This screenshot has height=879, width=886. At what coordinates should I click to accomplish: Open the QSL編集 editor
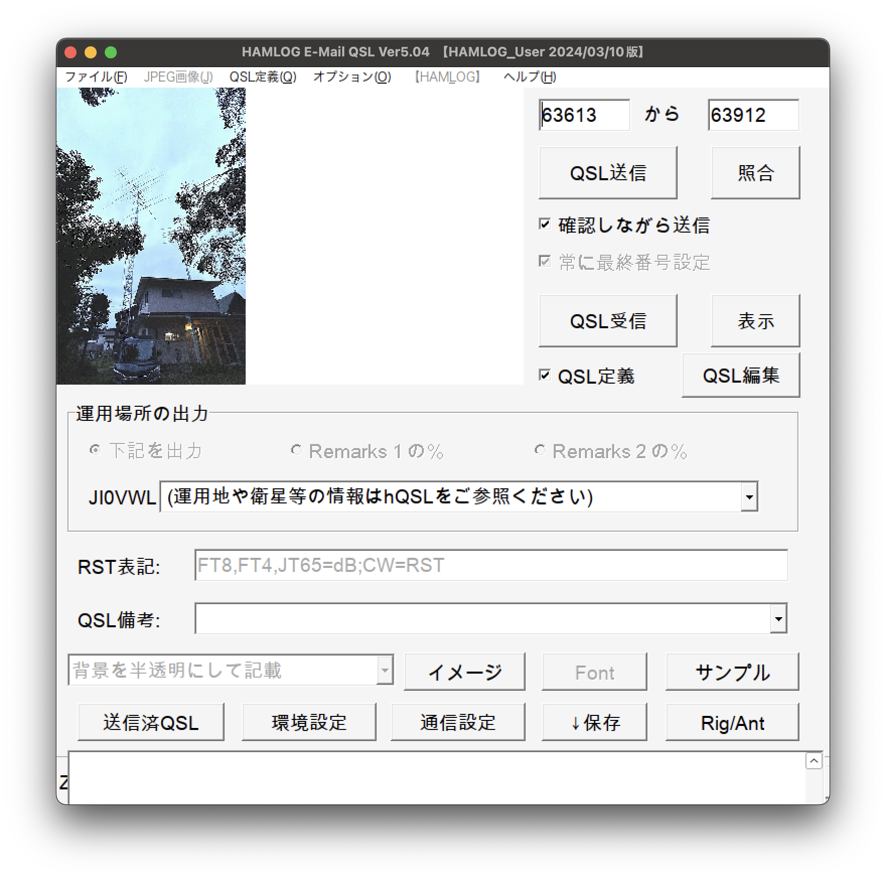pyautogui.click(x=740, y=375)
